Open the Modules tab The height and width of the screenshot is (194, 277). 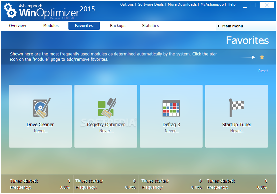51,26
